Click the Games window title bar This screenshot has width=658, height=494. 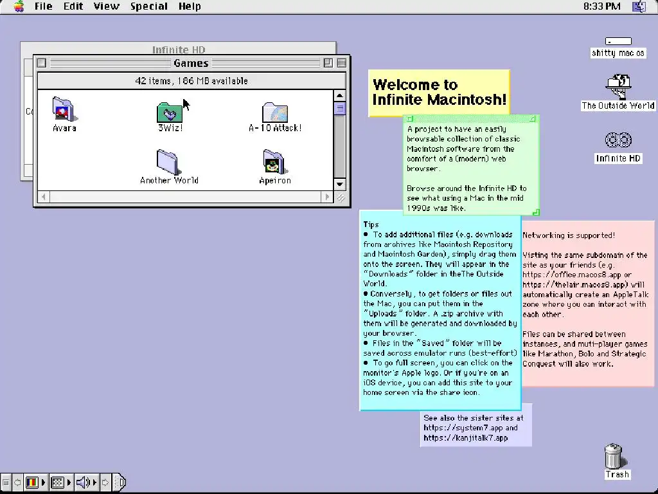tap(191, 63)
